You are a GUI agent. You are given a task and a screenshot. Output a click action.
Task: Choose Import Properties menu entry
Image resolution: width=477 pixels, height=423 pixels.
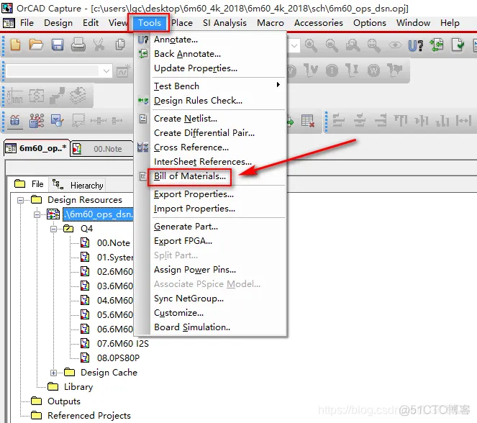(x=194, y=209)
